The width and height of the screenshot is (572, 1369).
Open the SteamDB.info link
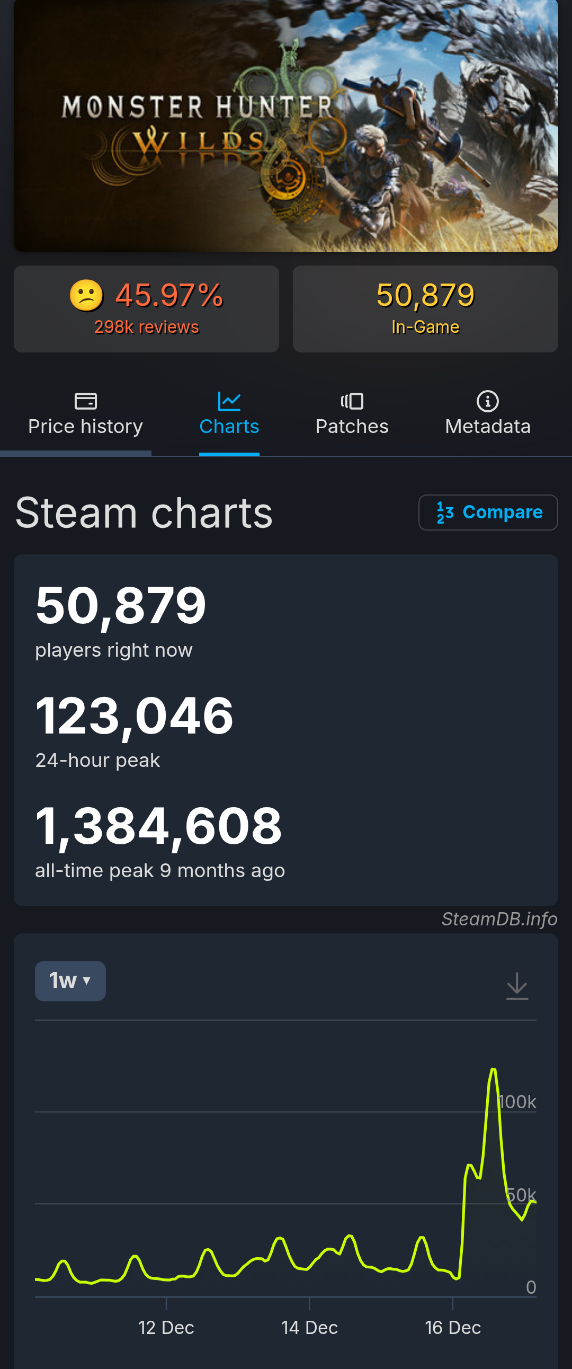(499, 919)
